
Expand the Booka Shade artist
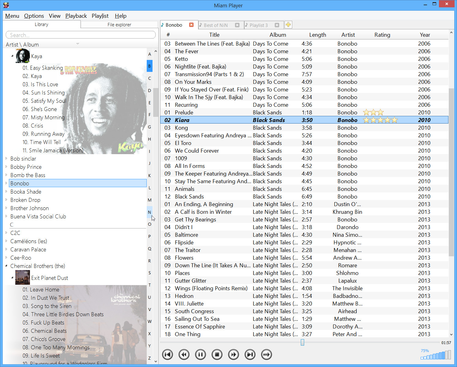[6, 191]
